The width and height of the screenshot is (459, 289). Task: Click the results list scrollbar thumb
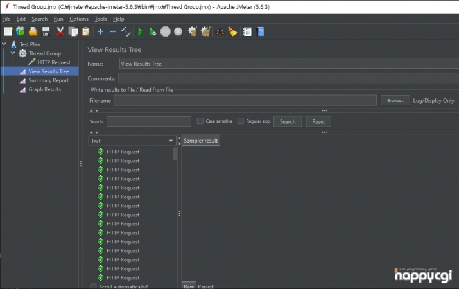tap(175, 153)
